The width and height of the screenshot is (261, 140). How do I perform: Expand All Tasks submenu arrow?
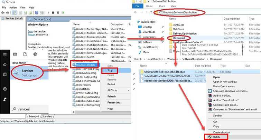(128, 90)
